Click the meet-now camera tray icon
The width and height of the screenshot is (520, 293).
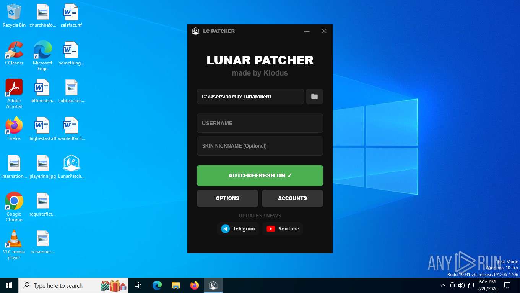click(452, 285)
